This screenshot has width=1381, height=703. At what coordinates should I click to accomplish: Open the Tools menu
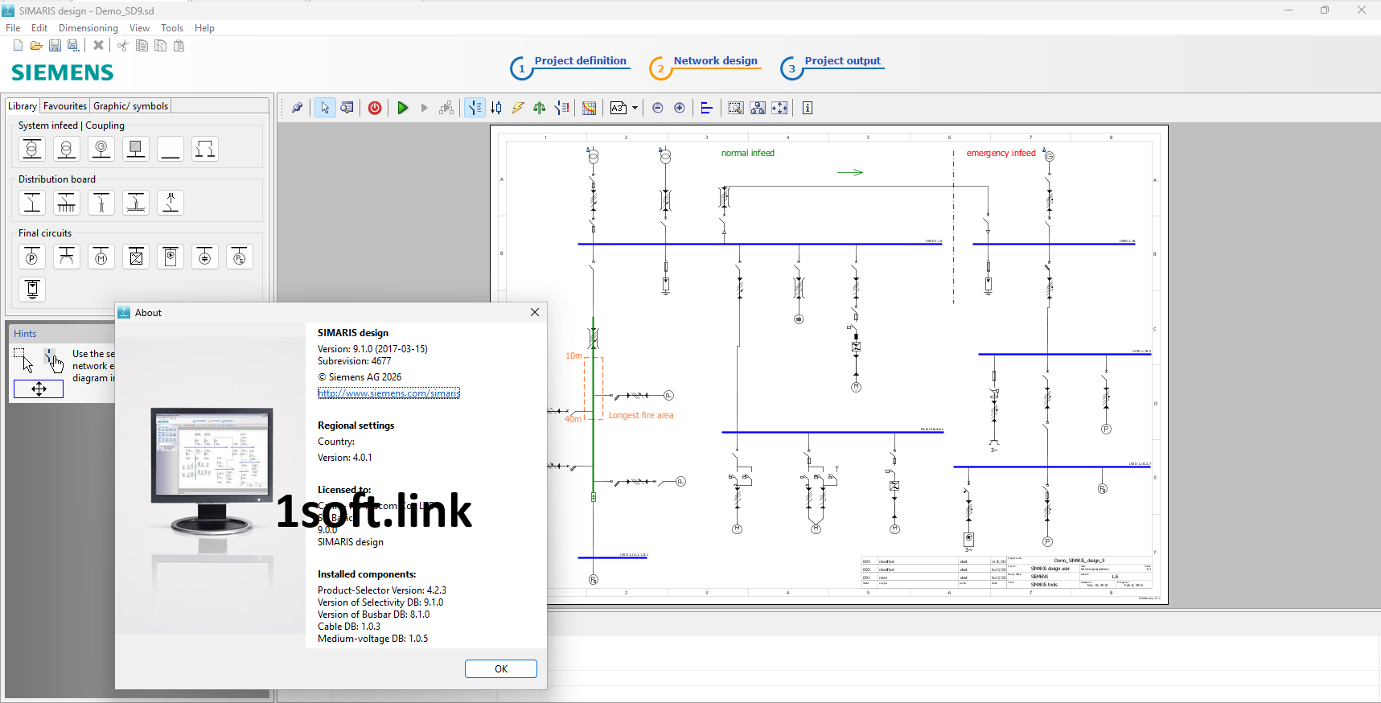172,28
